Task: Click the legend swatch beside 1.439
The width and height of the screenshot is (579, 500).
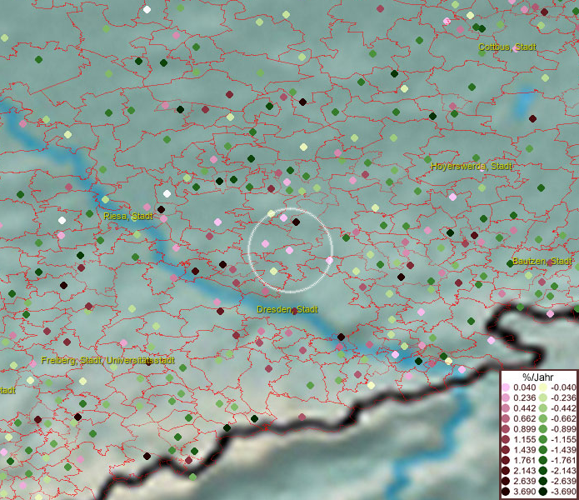Action: click(506, 450)
